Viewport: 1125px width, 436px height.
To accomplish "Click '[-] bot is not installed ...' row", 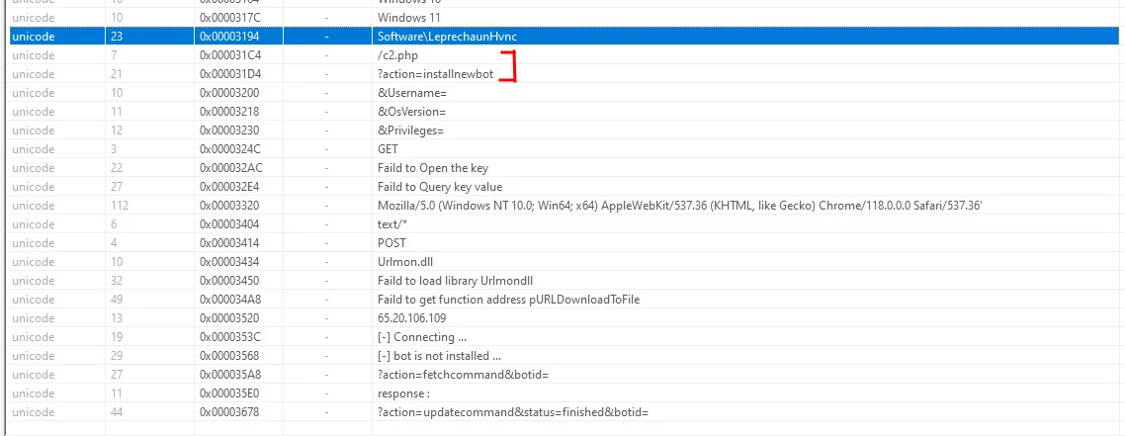I will click(x=440, y=356).
